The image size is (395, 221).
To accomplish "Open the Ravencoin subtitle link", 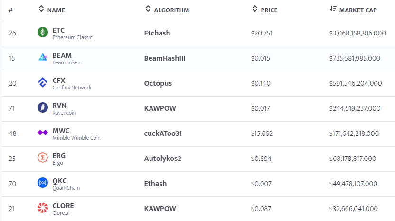I will point(64,113).
